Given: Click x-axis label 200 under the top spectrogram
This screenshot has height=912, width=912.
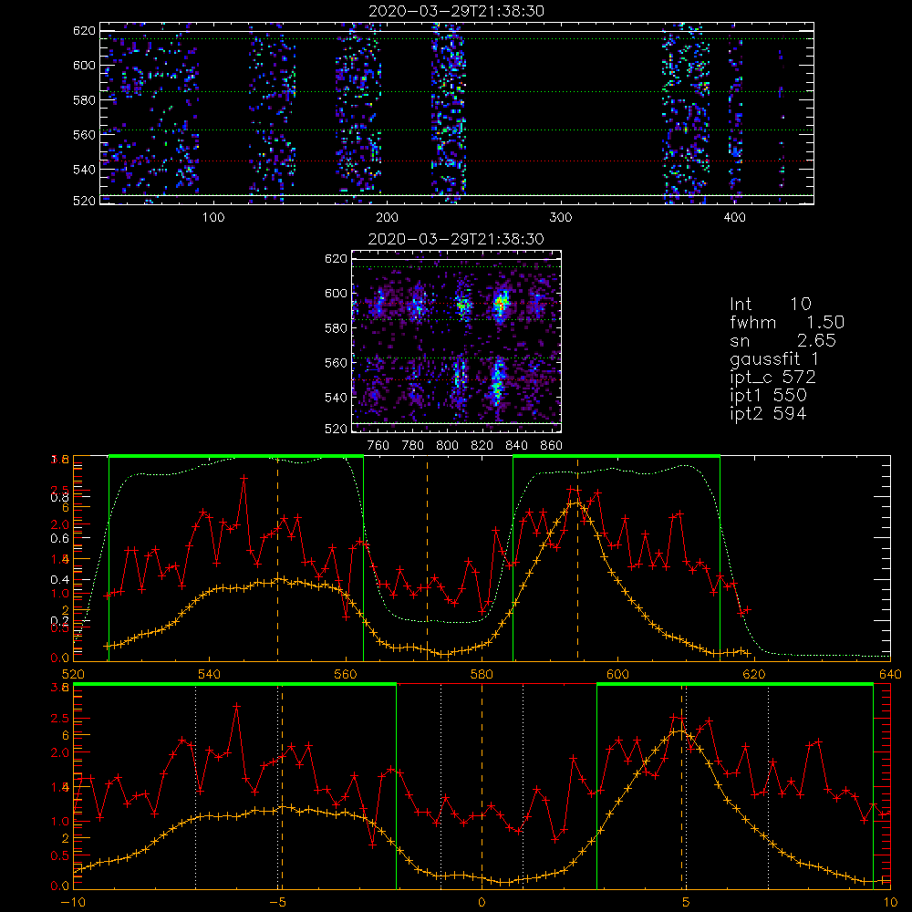Looking at the screenshot, I should (x=387, y=218).
